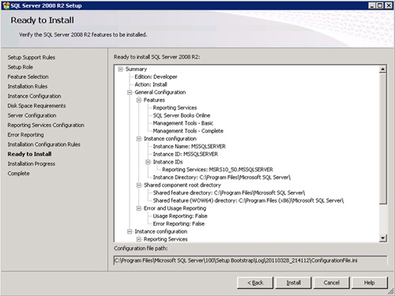Select 'Shared feature (WOW64) directory' row
This screenshot has height=296, width=395.
tap(248, 200)
